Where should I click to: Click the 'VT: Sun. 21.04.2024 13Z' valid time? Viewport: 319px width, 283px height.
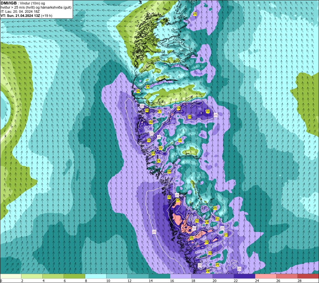pos(20,16)
